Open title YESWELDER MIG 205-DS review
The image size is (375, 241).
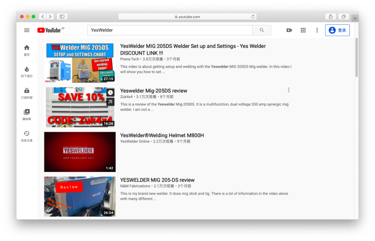pos(157,180)
